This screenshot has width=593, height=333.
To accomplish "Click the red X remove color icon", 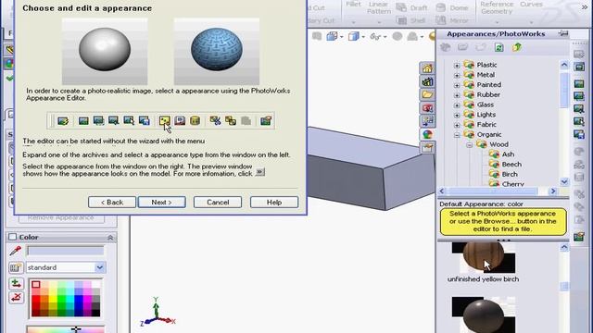I will (x=16, y=298).
